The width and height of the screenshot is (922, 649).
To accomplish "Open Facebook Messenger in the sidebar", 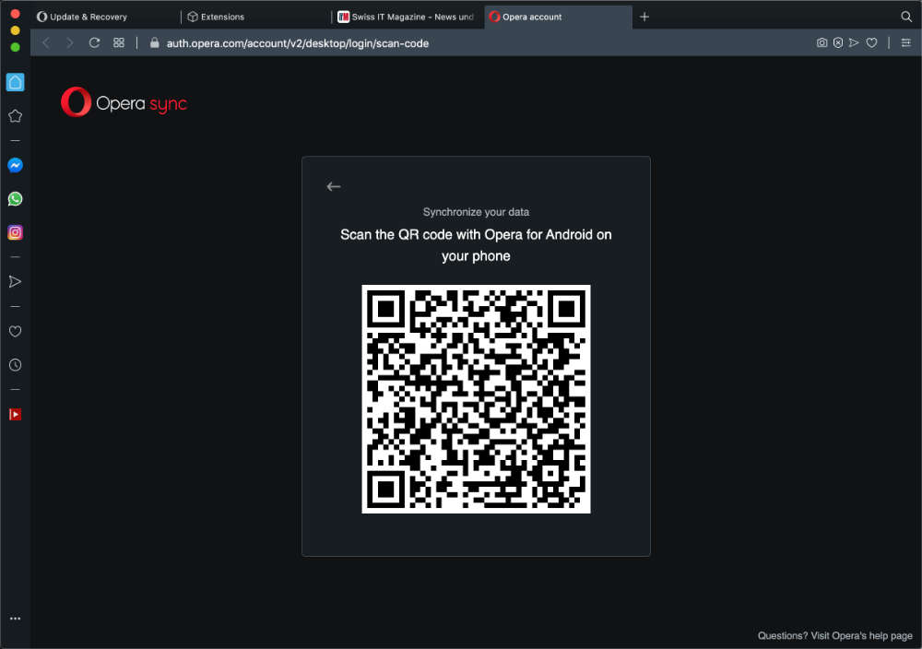I will [16, 165].
